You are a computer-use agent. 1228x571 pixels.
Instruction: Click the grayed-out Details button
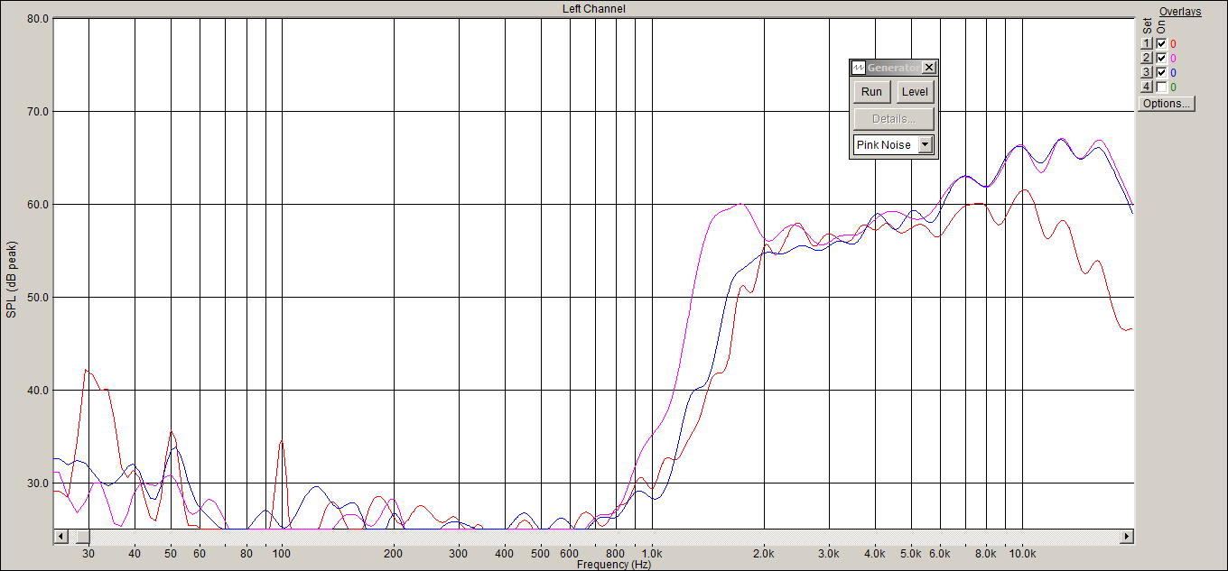point(893,119)
